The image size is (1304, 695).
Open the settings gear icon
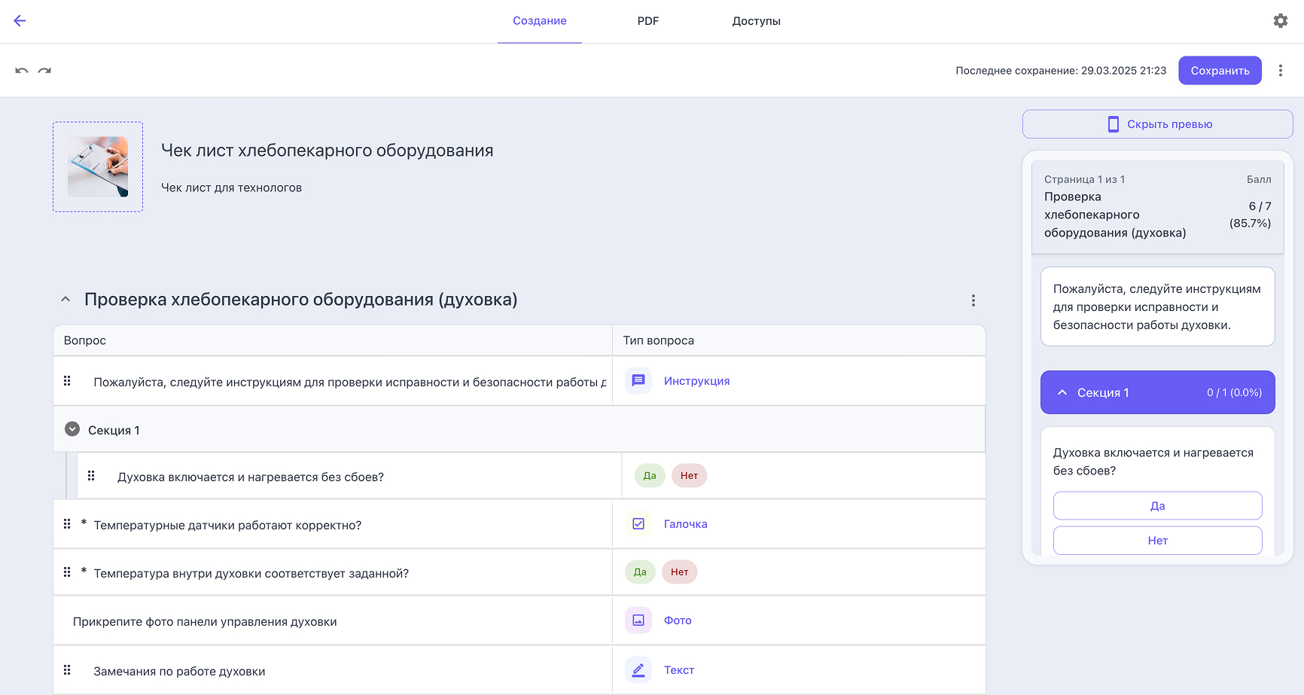coord(1281,20)
